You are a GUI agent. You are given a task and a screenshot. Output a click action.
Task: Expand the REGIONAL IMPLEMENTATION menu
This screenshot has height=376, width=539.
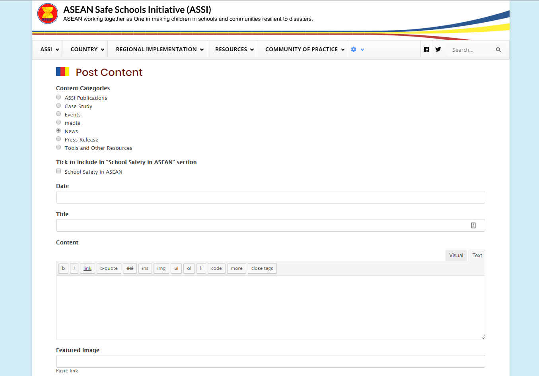160,50
